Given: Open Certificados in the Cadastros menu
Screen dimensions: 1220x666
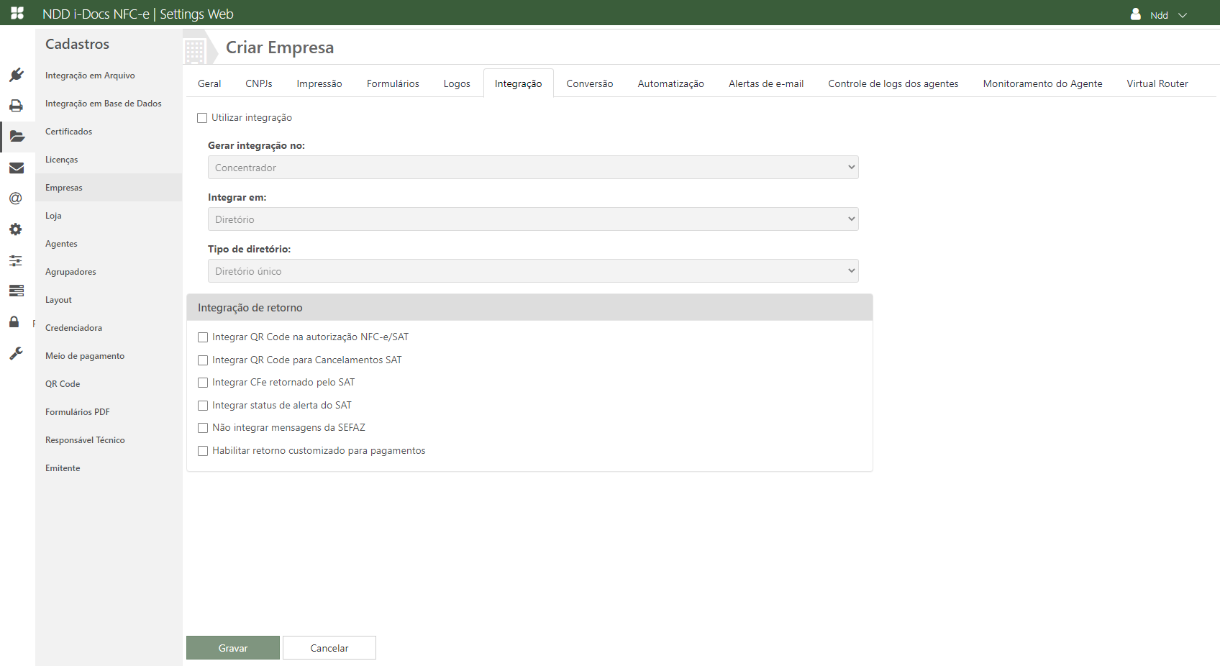Looking at the screenshot, I should pos(69,132).
